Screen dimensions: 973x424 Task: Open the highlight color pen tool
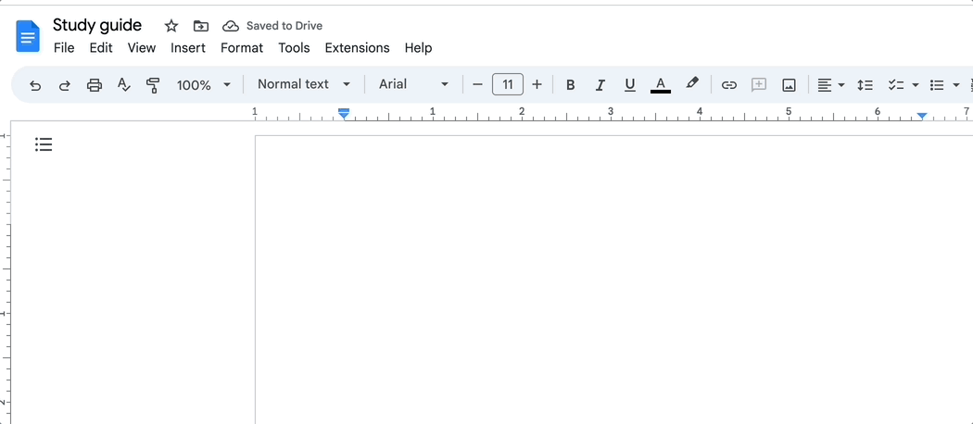point(692,83)
